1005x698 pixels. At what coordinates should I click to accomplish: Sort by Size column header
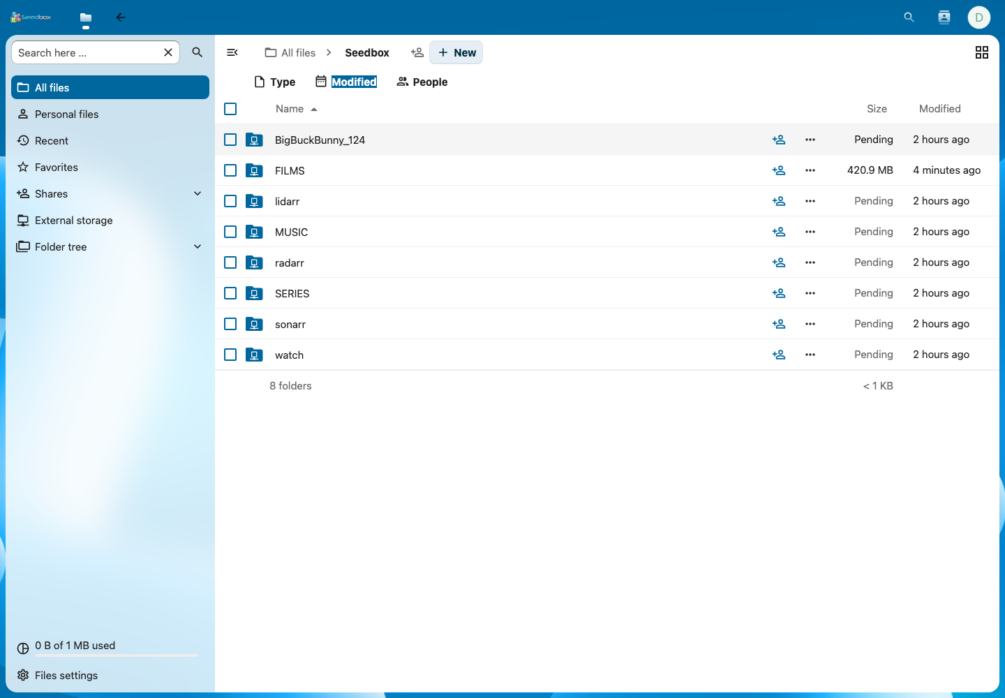[x=877, y=109]
